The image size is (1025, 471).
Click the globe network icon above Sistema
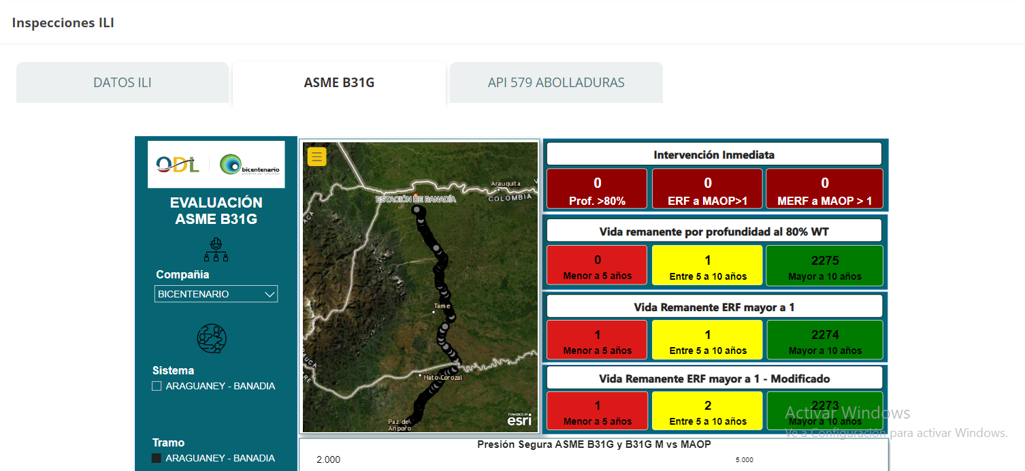pyautogui.click(x=211, y=338)
